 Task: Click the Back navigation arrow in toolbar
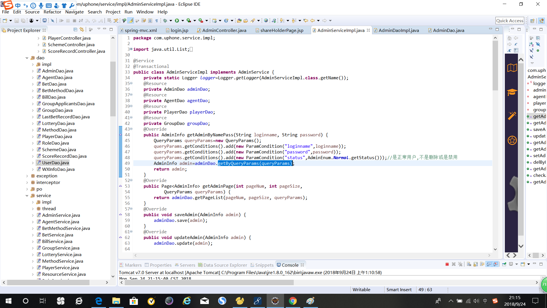coord(313,21)
